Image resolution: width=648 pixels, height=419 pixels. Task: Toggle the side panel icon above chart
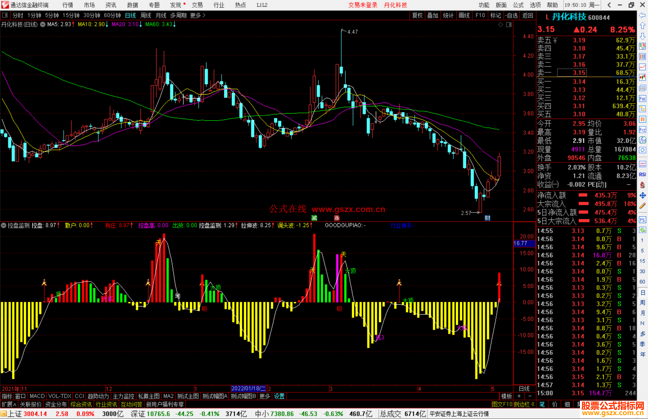pos(509,25)
